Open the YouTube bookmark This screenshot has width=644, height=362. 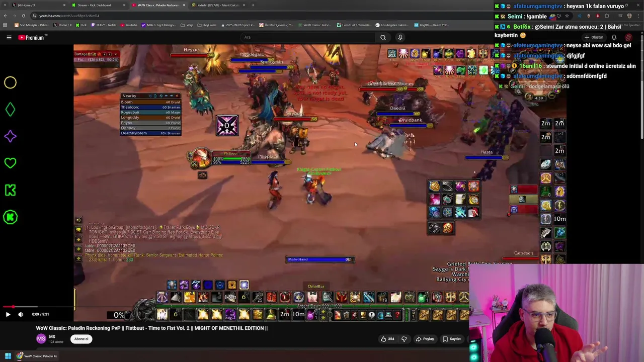[129, 25]
